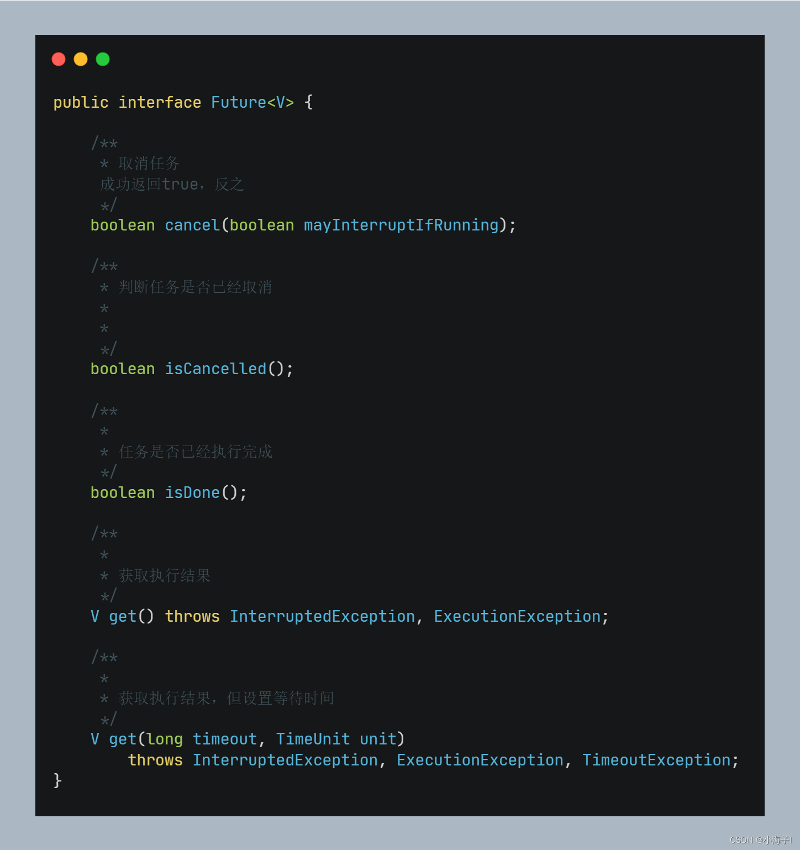Click the 'cancel' method name
The image size is (800, 850).
point(192,225)
